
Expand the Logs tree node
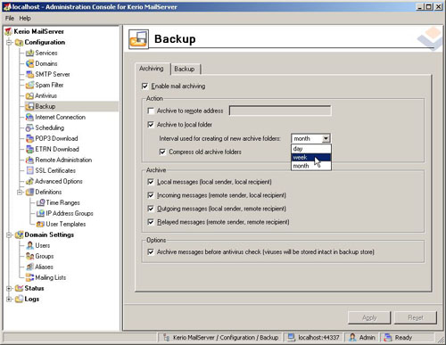[9, 299]
